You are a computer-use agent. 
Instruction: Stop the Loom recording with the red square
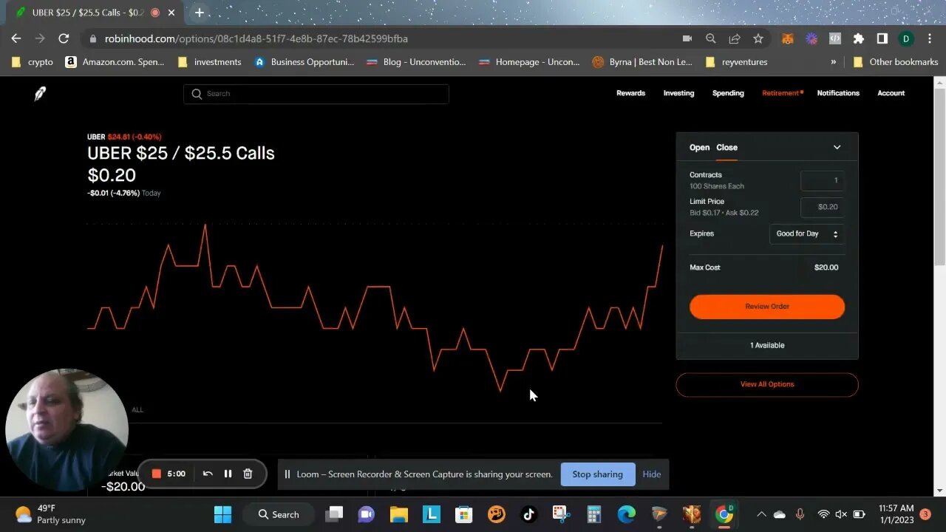coord(157,474)
